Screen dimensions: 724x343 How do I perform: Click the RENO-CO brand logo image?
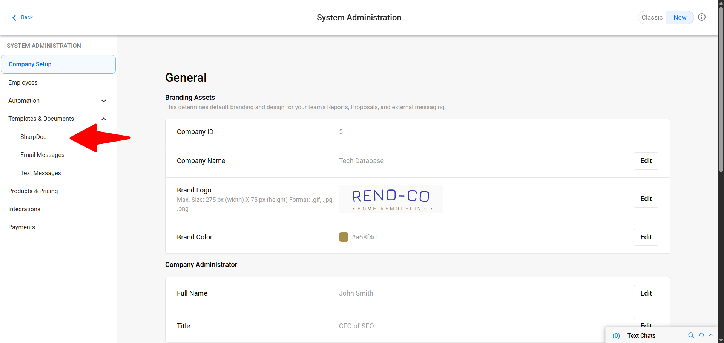391,199
